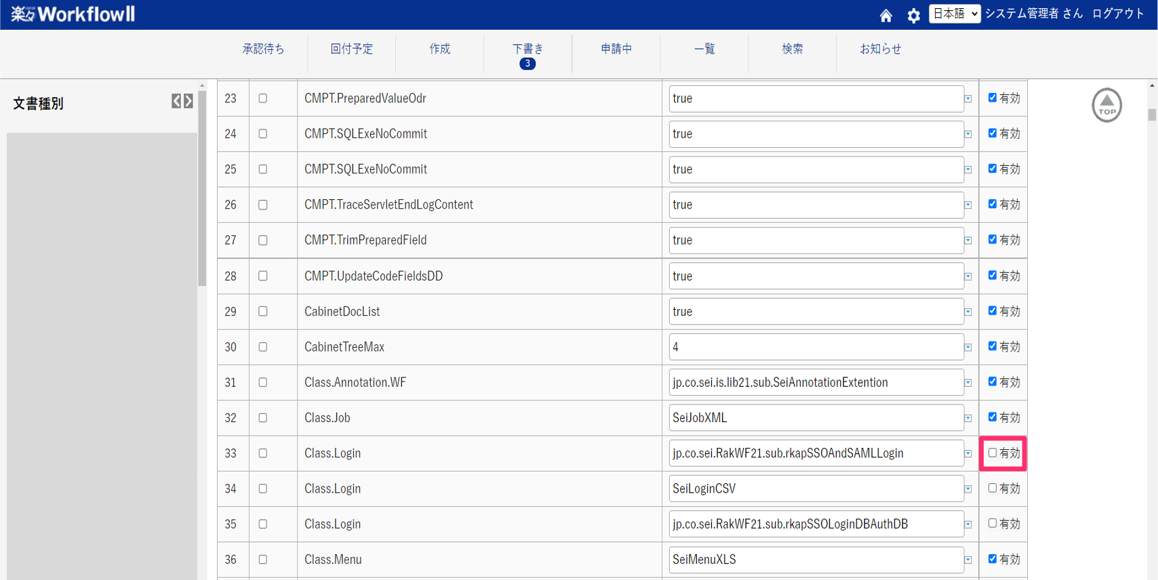This screenshot has height=580, width=1158.
Task: Click the home icon in header
Action: click(x=885, y=15)
